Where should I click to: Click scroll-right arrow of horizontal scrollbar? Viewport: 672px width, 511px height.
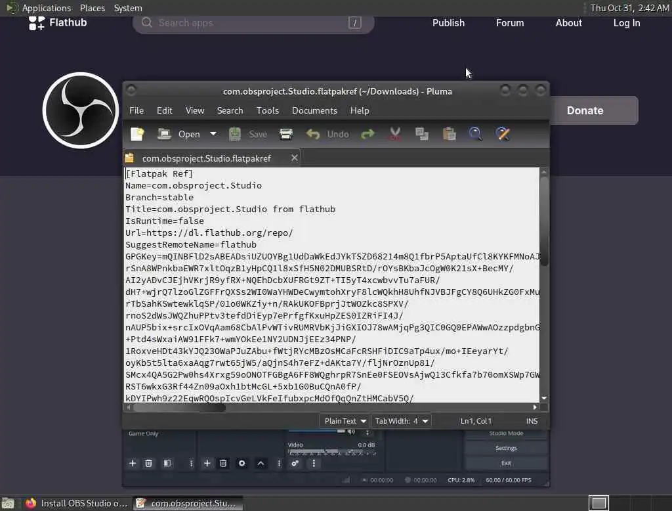click(x=535, y=407)
